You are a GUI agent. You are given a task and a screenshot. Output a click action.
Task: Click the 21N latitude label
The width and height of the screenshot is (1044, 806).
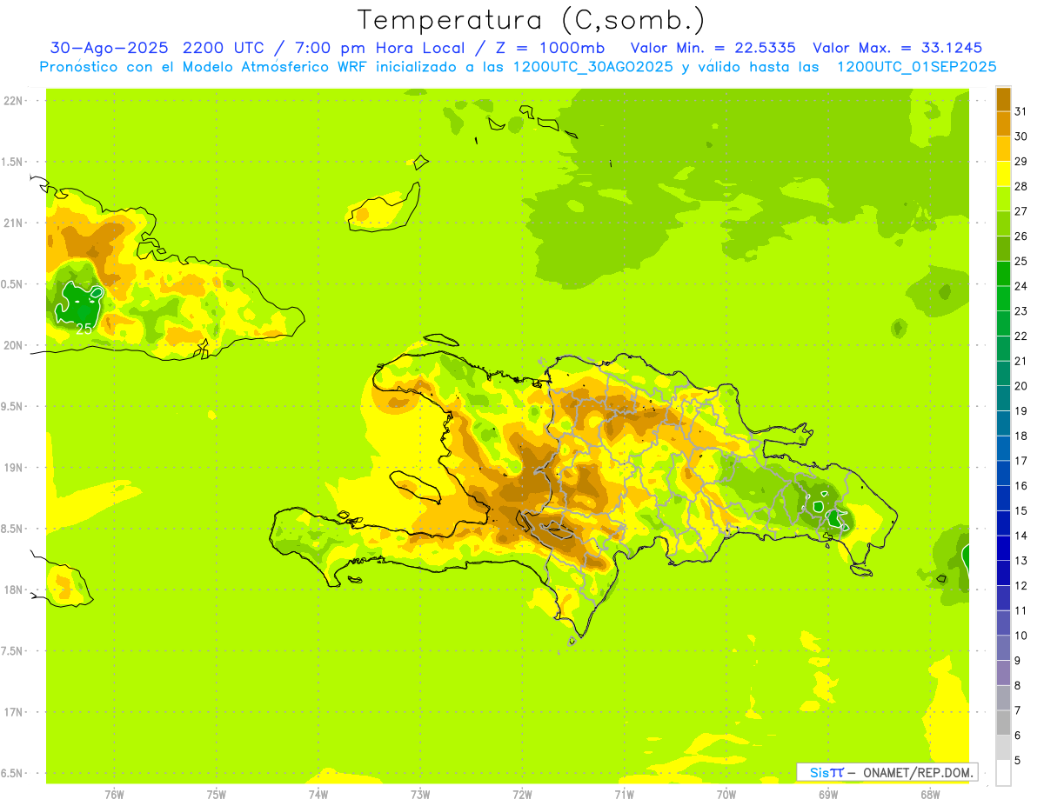coord(12,223)
